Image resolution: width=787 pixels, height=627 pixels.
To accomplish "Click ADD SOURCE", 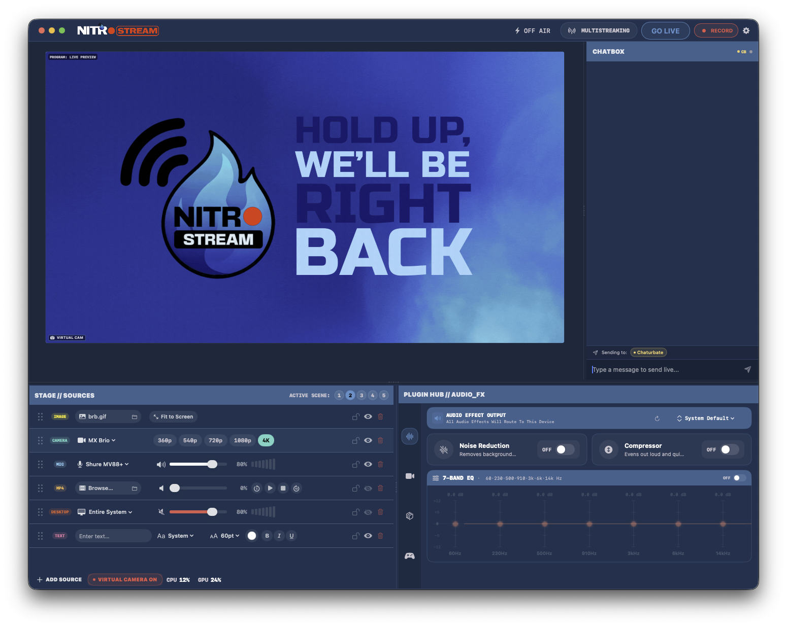I will click(59, 579).
